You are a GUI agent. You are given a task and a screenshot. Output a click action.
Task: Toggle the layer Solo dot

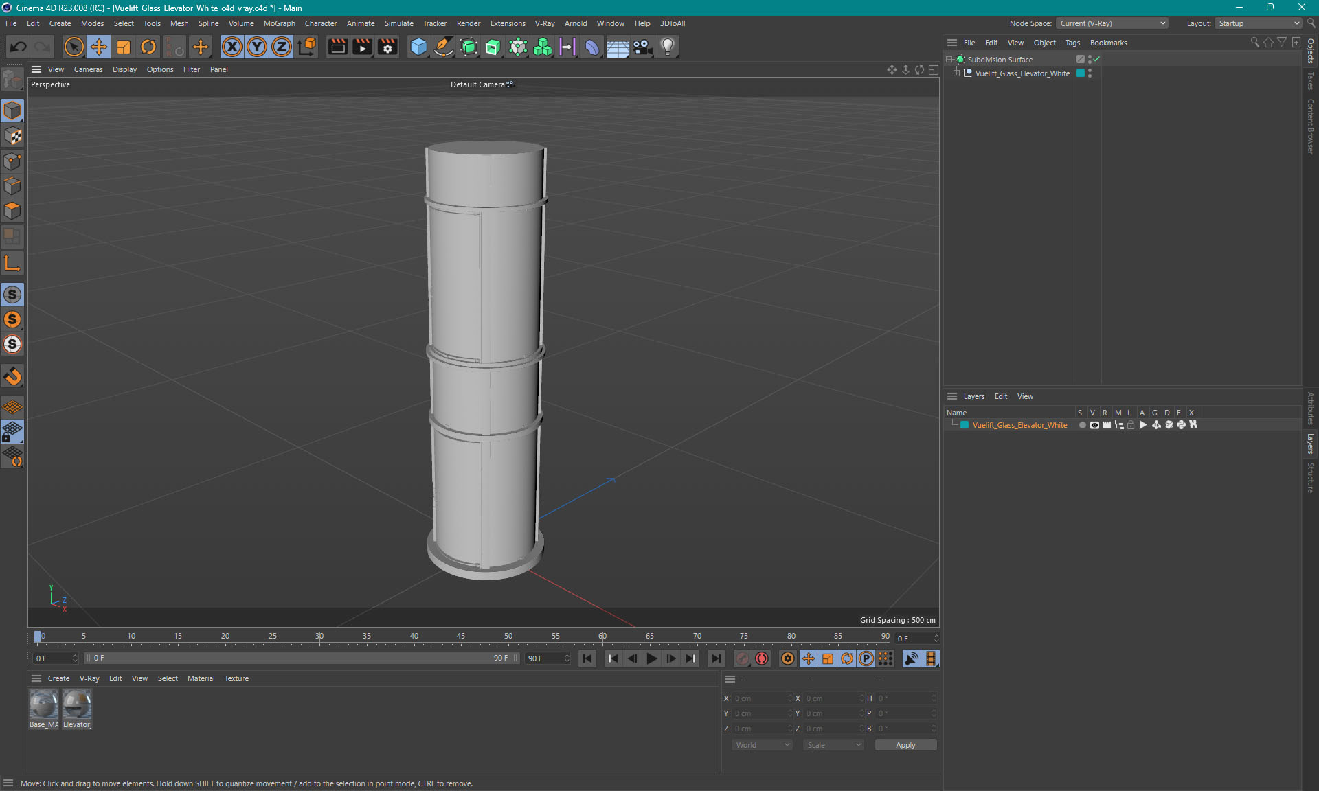1082,425
